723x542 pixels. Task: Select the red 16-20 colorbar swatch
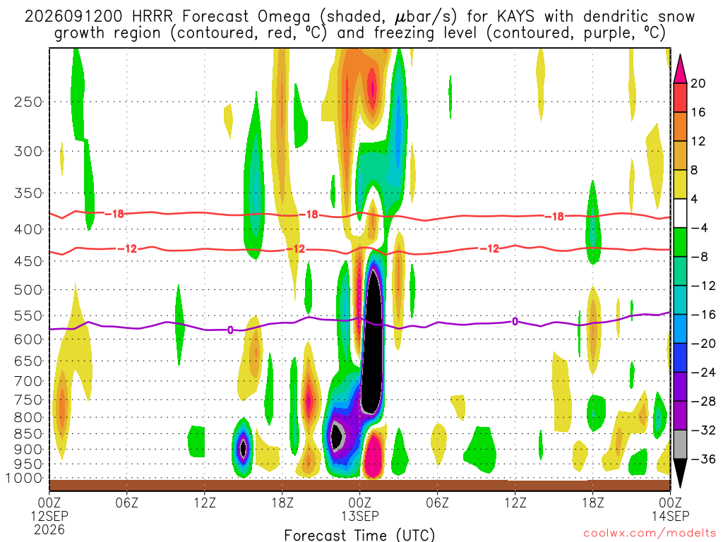(x=680, y=97)
